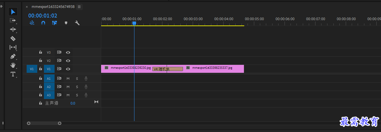Image resolution: width=381 pixels, height=132 pixels.
Task: Add a marker to the timeline
Action: click(66, 23)
